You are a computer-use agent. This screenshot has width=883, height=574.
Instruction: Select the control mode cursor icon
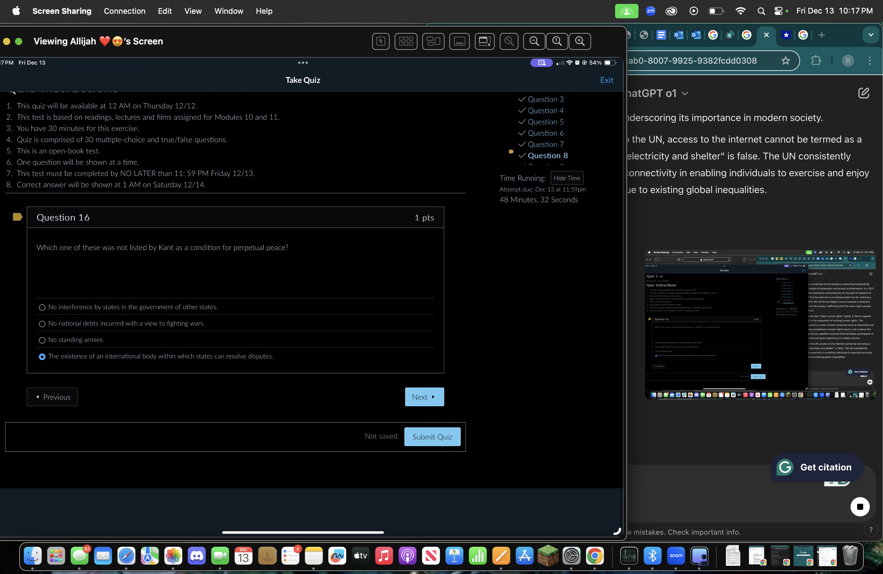tap(381, 41)
